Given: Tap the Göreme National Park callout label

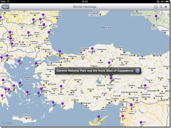Looking at the screenshot, I should click(95, 71).
